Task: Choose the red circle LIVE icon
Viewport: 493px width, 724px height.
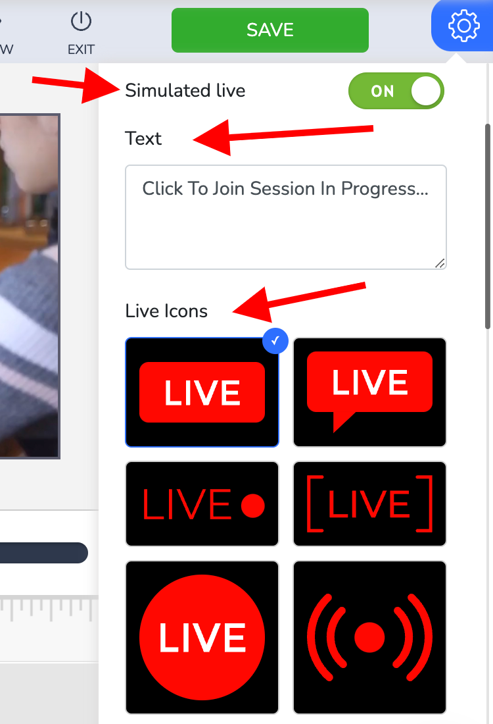Action: pyautogui.click(x=202, y=637)
